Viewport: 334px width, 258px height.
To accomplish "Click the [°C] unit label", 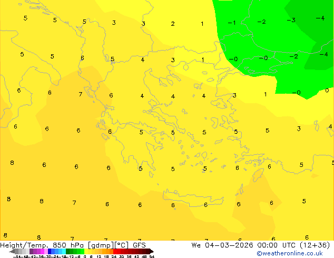I will click(x=122, y=245).
